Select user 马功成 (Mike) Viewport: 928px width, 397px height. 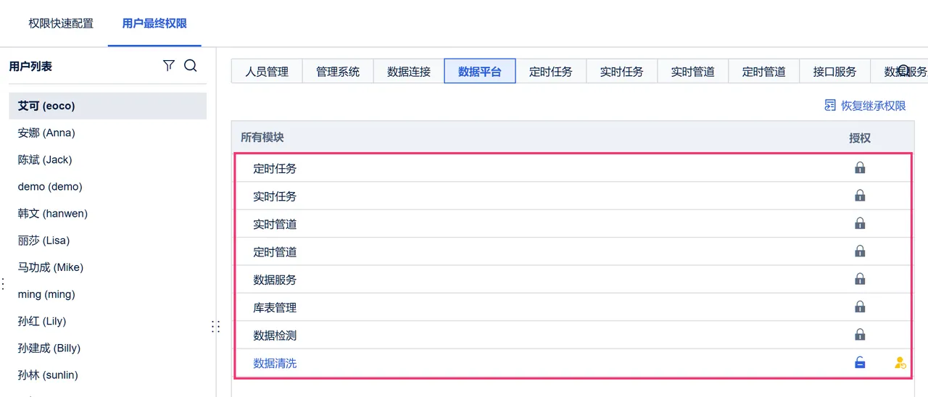pos(108,267)
